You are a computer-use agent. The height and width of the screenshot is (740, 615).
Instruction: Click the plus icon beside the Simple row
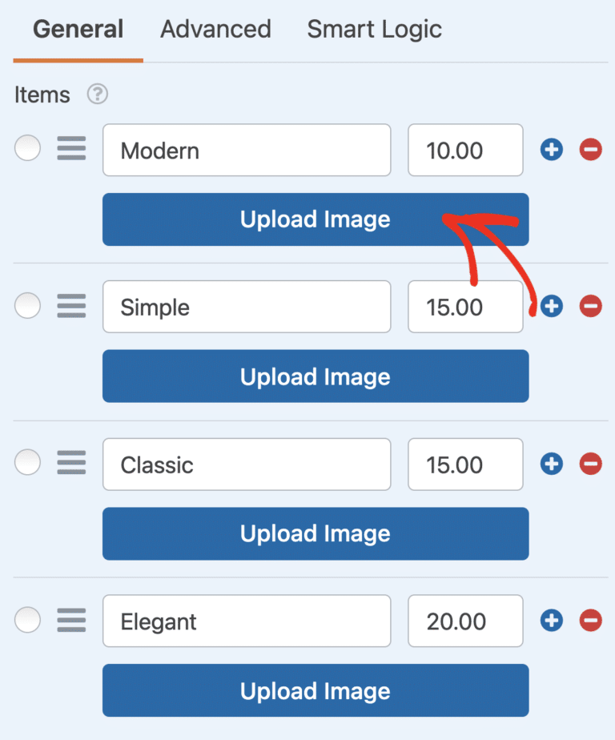(551, 306)
